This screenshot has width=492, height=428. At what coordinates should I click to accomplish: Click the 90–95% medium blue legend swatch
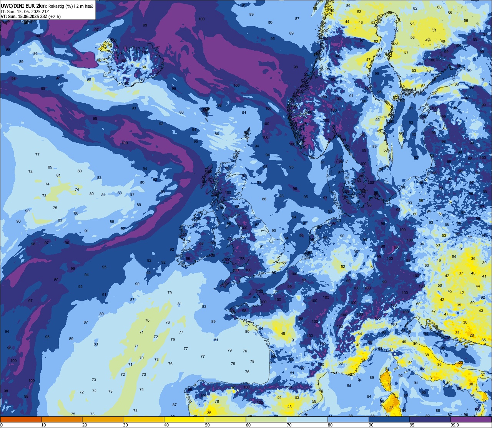tap(389, 419)
